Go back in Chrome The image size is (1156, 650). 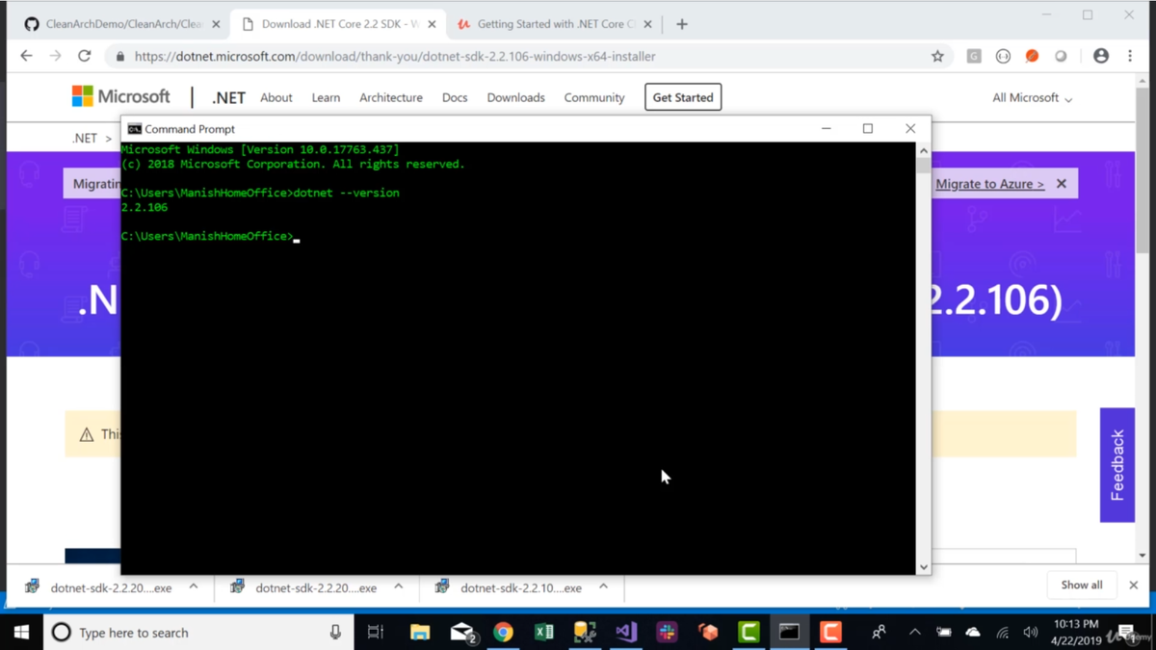(x=26, y=56)
